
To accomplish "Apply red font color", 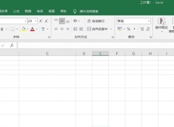I will pyautogui.click(x=32, y=29).
